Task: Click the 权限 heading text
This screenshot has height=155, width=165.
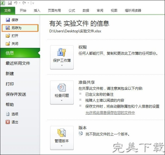Action: pyautogui.click(x=82, y=47)
